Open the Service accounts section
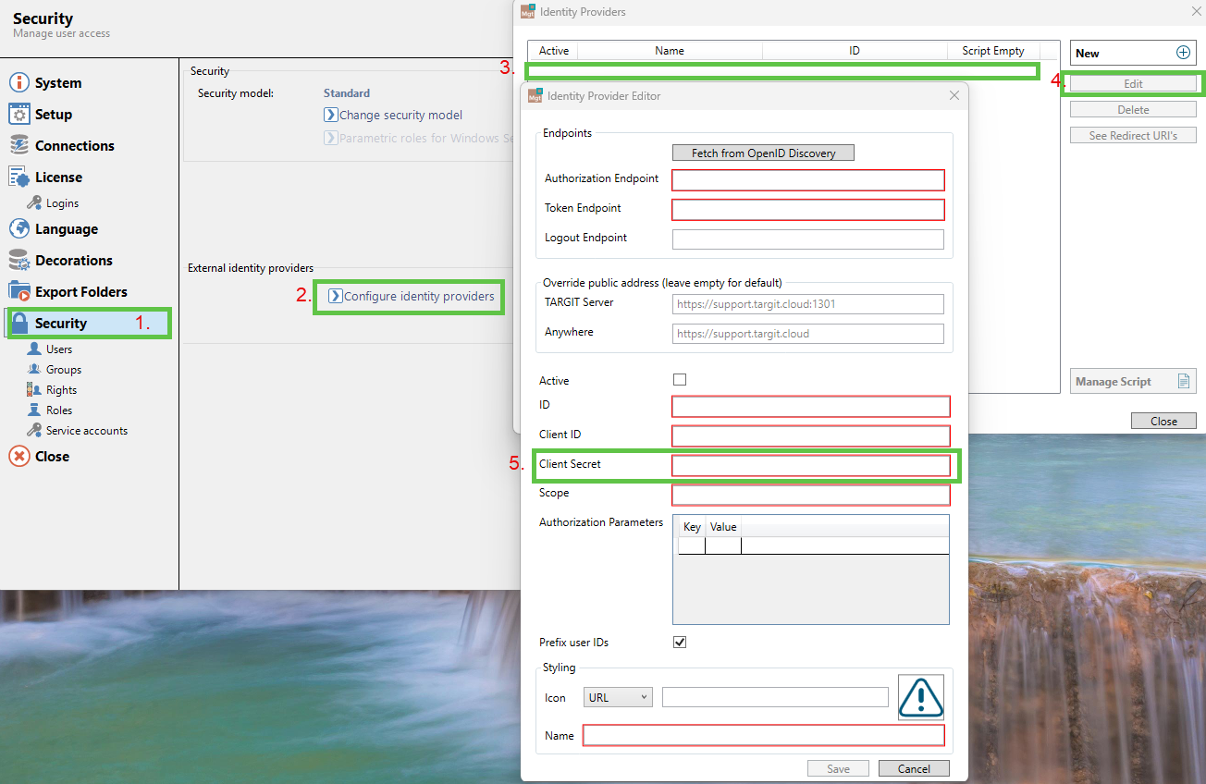Image resolution: width=1206 pixels, height=784 pixels. (84, 430)
